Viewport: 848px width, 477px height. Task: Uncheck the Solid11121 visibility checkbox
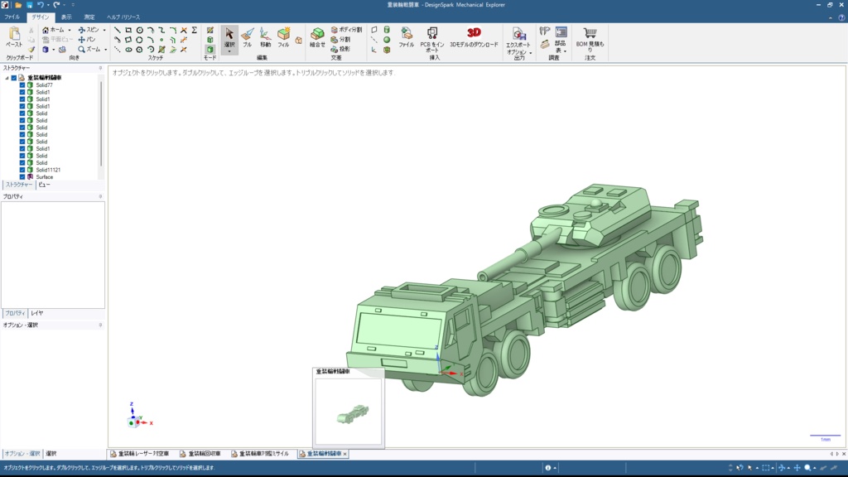click(x=22, y=170)
